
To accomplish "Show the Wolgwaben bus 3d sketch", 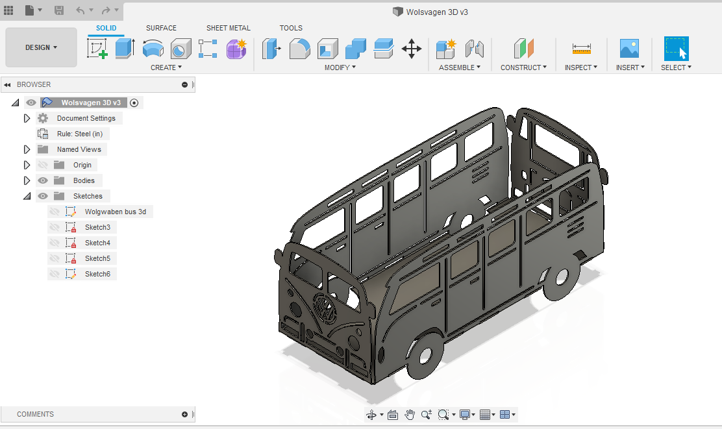I will point(55,212).
